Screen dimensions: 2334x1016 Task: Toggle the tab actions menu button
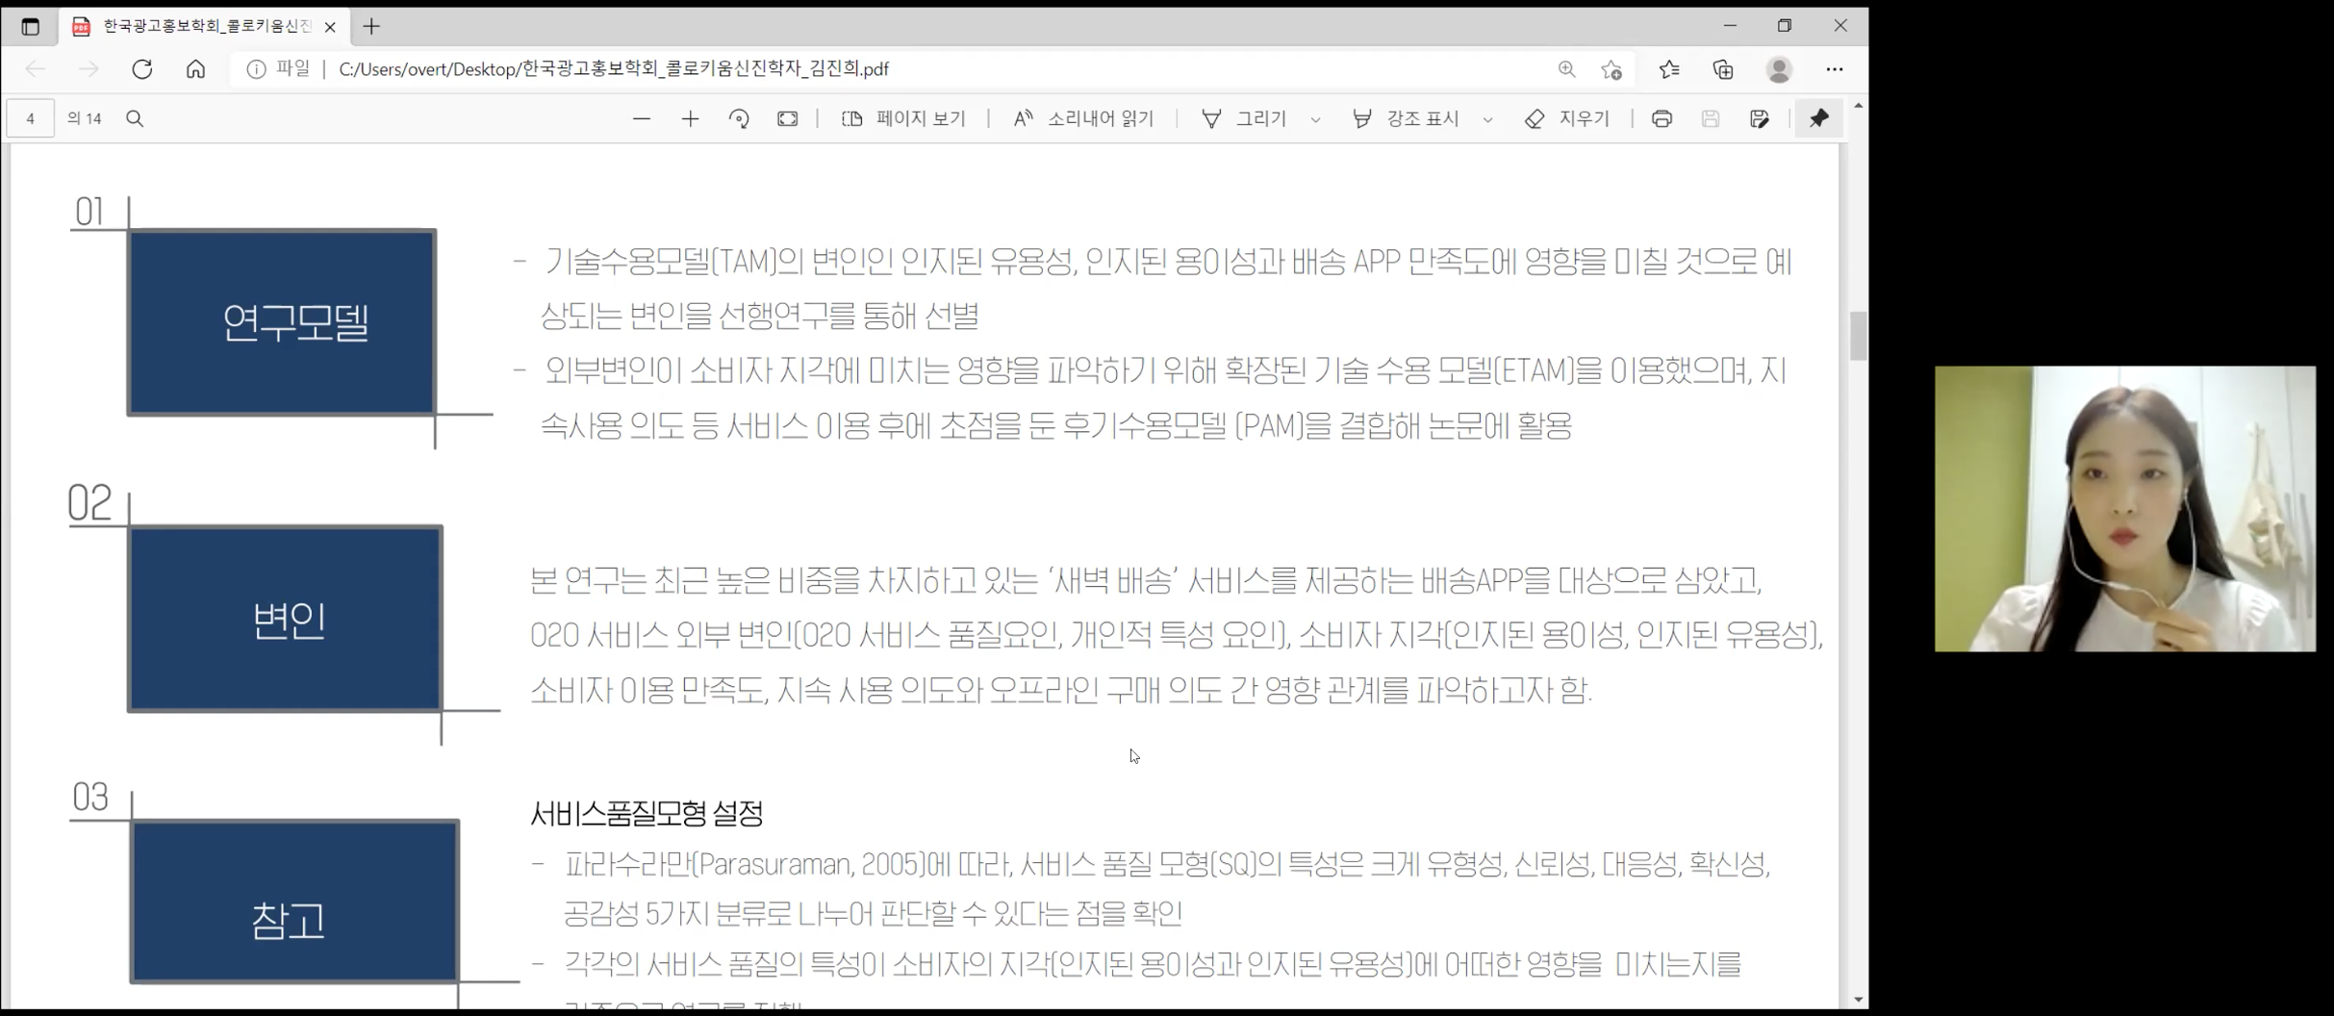31,26
